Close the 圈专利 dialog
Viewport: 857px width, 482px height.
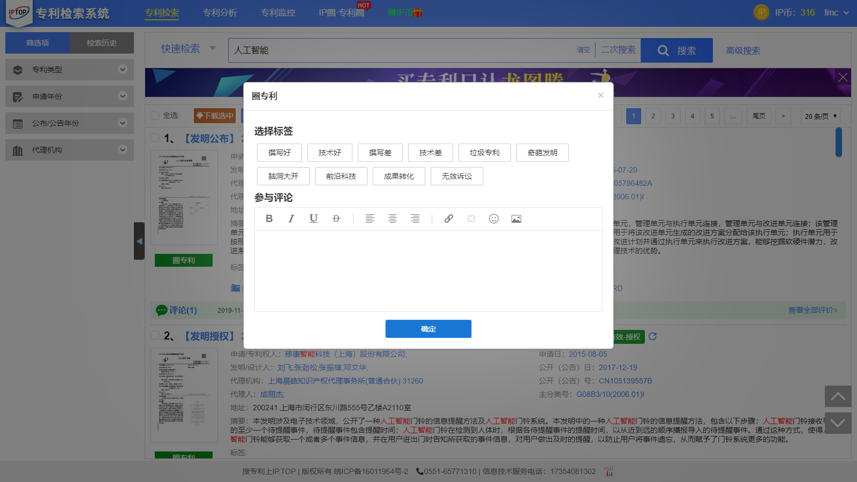[601, 95]
